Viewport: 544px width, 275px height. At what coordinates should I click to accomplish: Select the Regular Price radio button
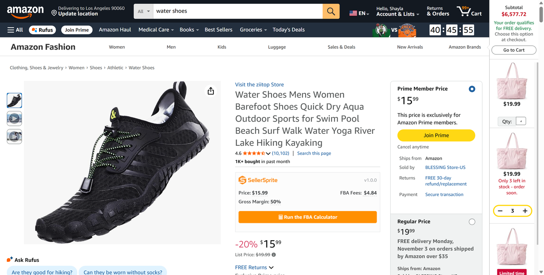(472, 222)
